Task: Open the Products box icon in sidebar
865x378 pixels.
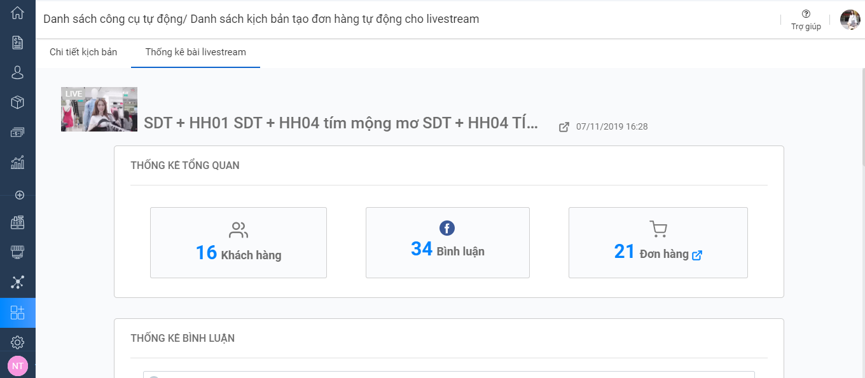Action: pyautogui.click(x=17, y=102)
